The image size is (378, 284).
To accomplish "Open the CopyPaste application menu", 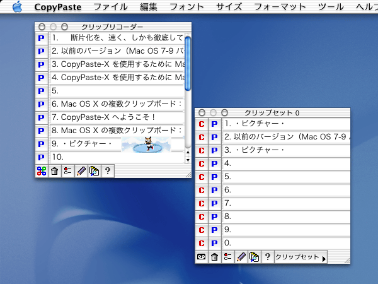I will click(57, 7).
